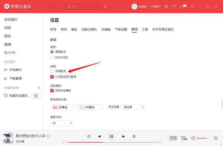The height and width of the screenshot is (146, 223).
Task: Click the artist name 尤长靖
Action: point(20,142)
